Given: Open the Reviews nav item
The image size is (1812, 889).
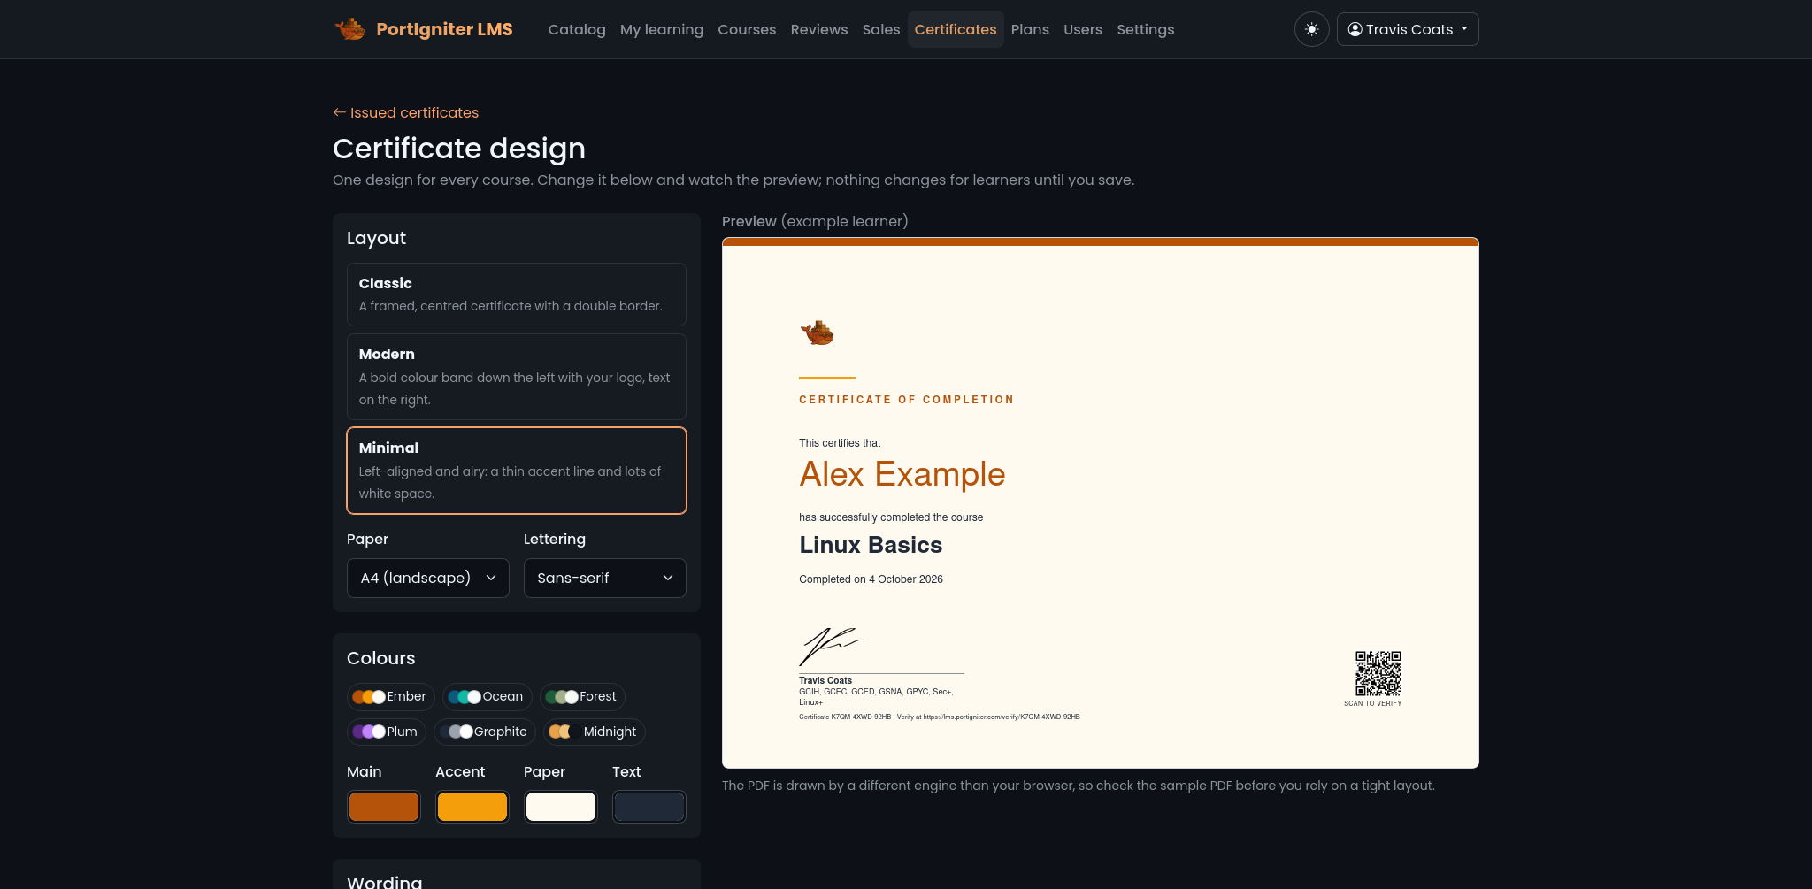Looking at the screenshot, I should 819,29.
